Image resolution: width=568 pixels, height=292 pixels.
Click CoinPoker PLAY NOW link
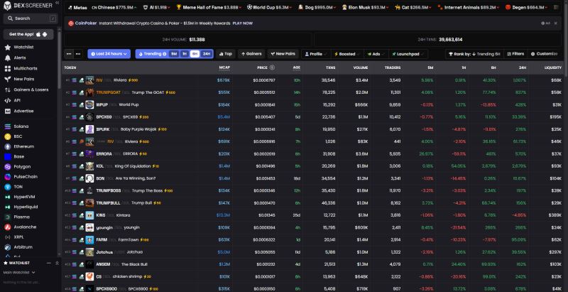[242, 23]
